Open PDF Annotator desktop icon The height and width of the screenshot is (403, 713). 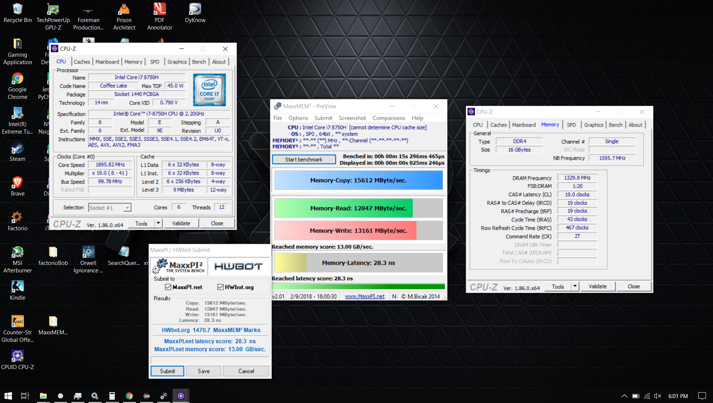(x=160, y=17)
